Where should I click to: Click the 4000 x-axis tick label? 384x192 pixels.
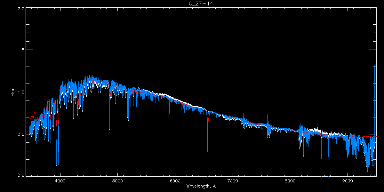(x=60, y=181)
